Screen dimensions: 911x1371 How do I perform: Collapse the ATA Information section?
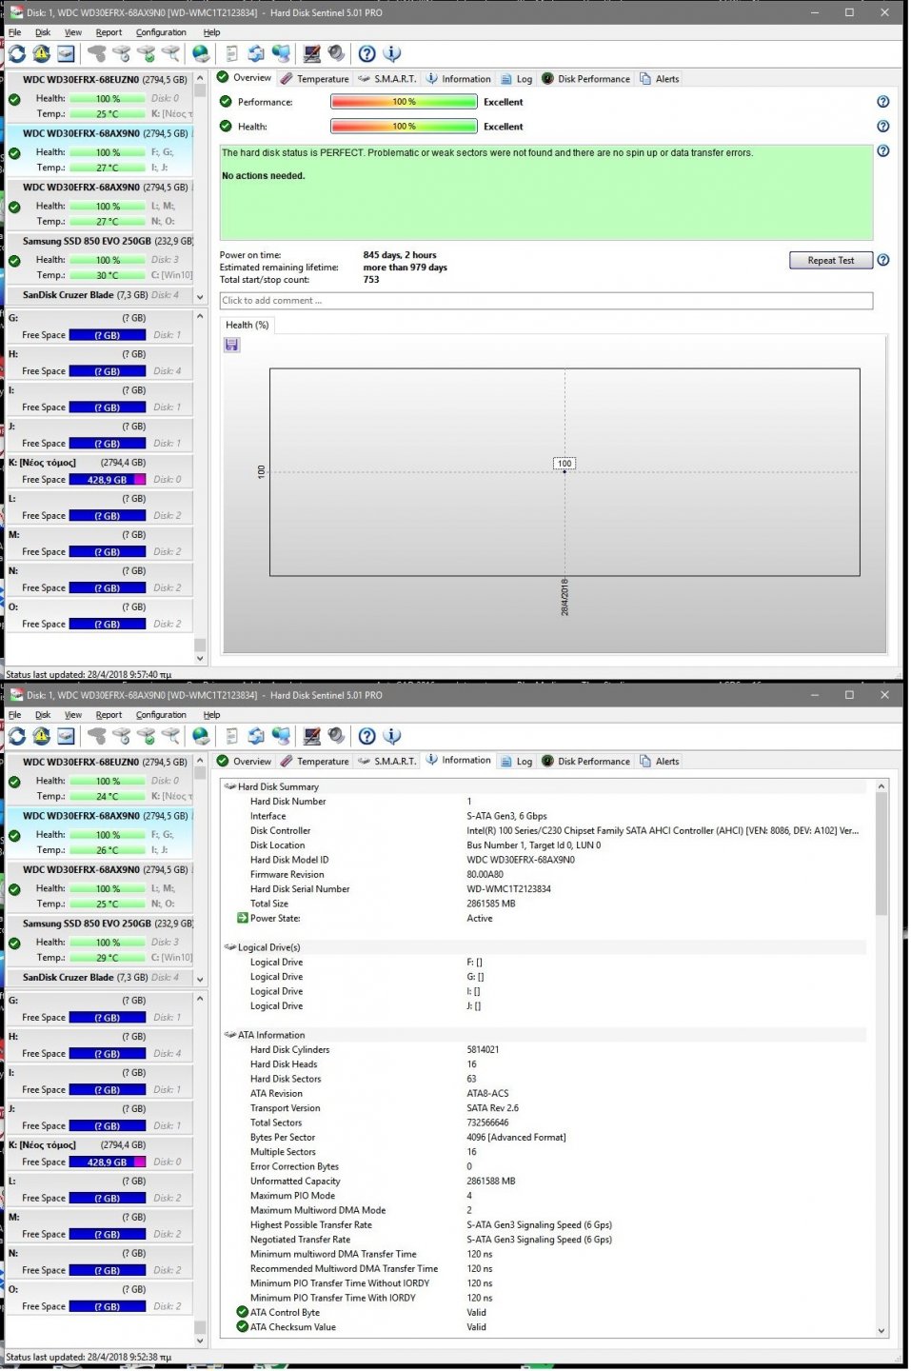click(x=229, y=1036)
